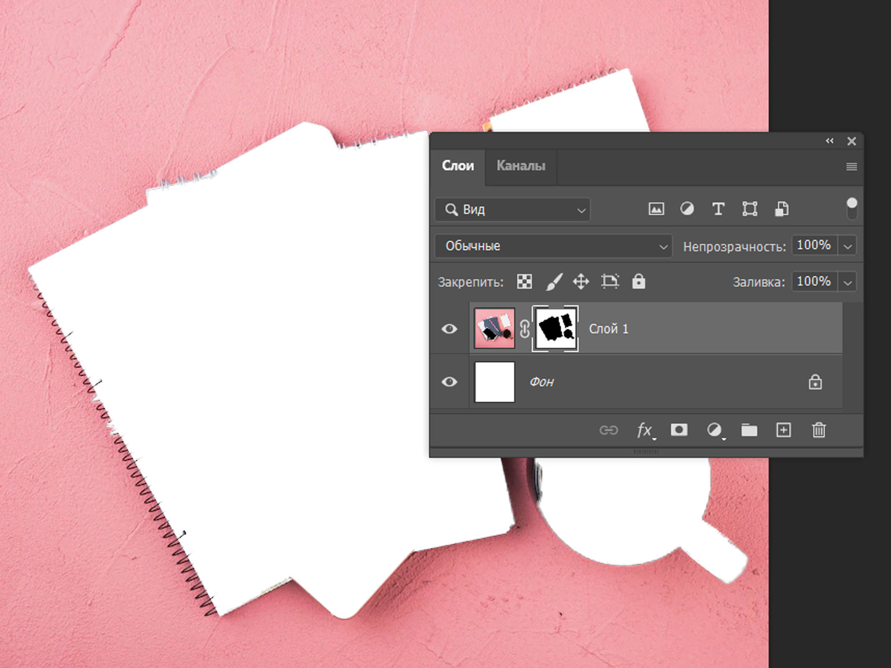Filter layers by shape type

click(750, 209)
